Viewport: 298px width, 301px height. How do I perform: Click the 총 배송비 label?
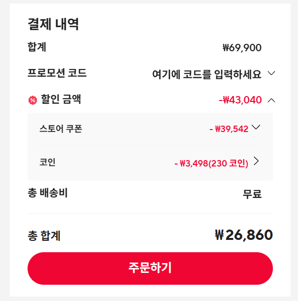47,193
